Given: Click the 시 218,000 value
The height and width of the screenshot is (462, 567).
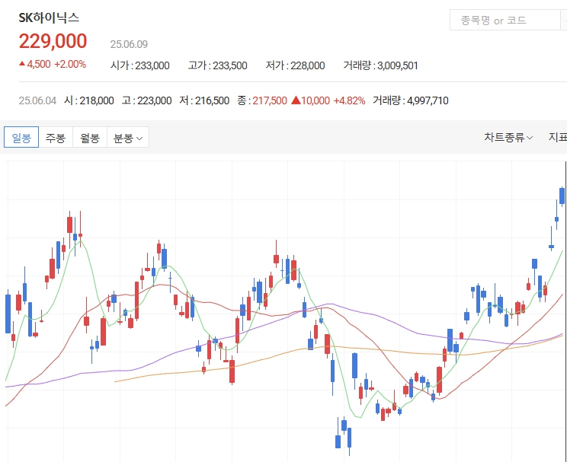Looking at the screenshot, I should (89, 100).
